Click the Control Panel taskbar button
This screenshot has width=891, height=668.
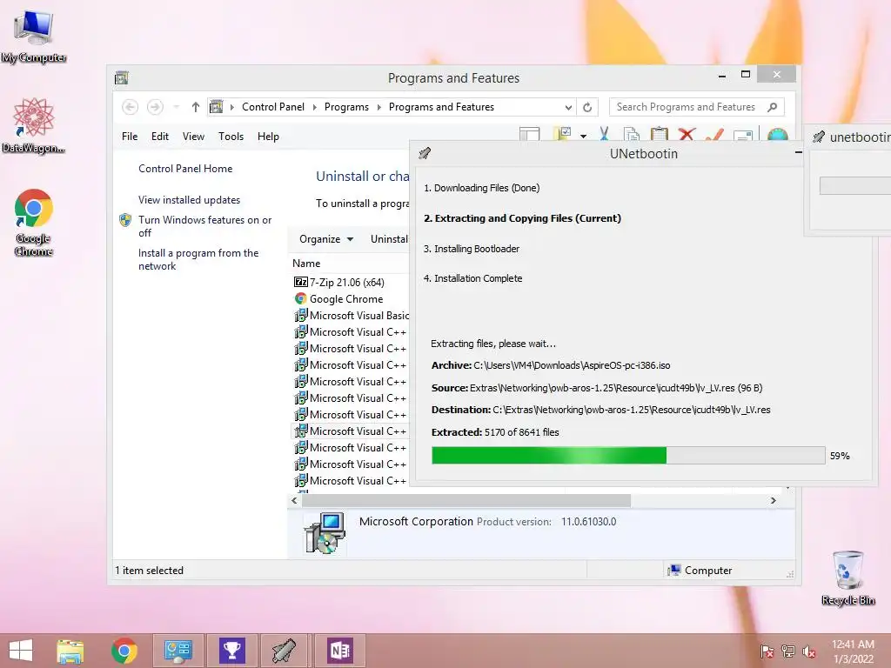pos(178,651)
